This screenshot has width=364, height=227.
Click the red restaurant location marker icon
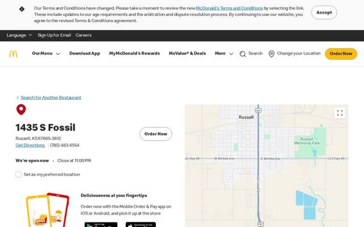click(21, 110)
